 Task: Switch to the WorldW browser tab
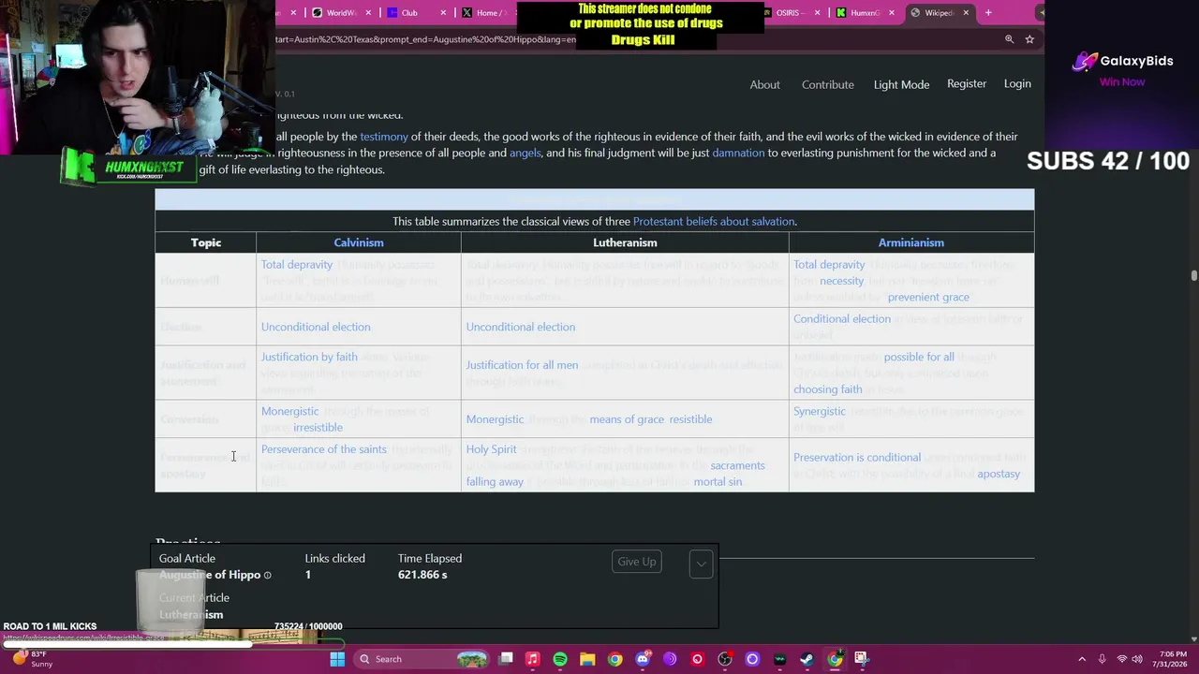pos(334,12)
